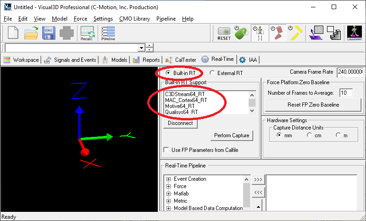366x221 pixels.
Task: Open the toolbar combo box dropdown arrow
Action: (x=141, y=48)
